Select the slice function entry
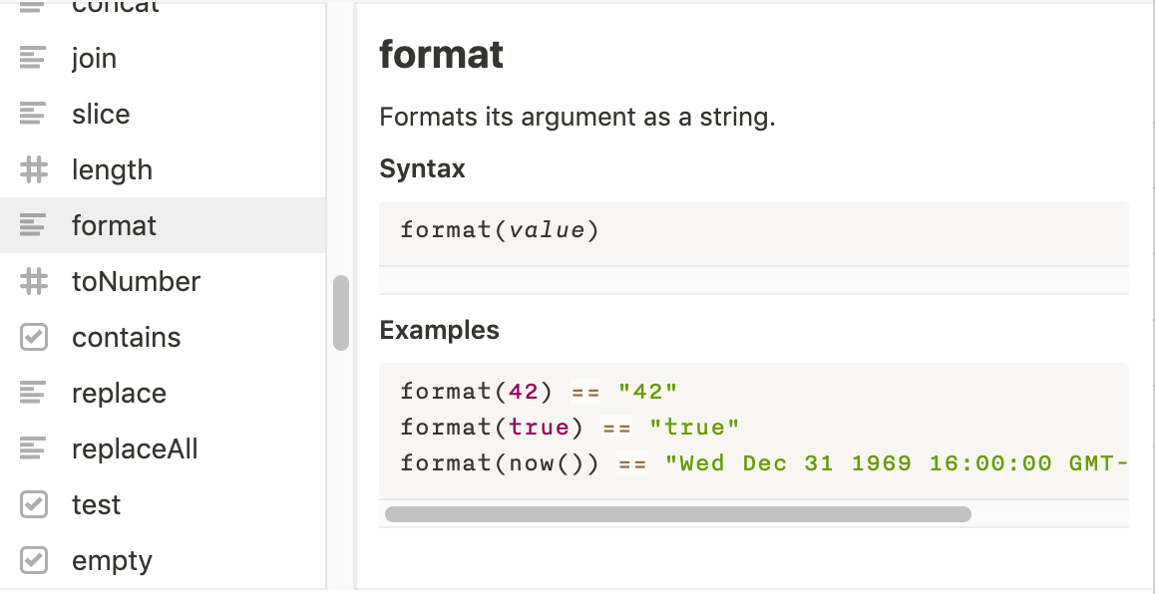 point(101,114)
